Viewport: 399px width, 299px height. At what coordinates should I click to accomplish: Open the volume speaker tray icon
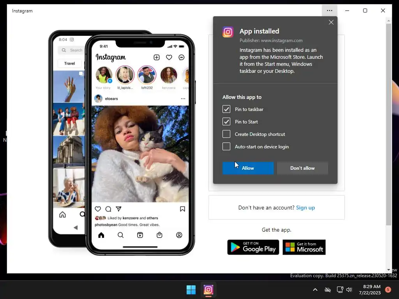click(349, 290)
